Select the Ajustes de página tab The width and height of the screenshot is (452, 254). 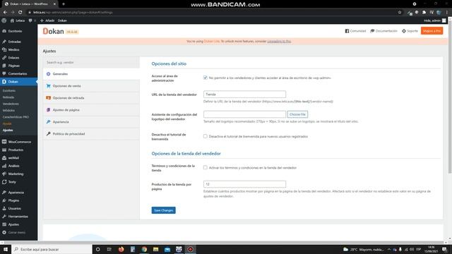(x=91, y=110)
